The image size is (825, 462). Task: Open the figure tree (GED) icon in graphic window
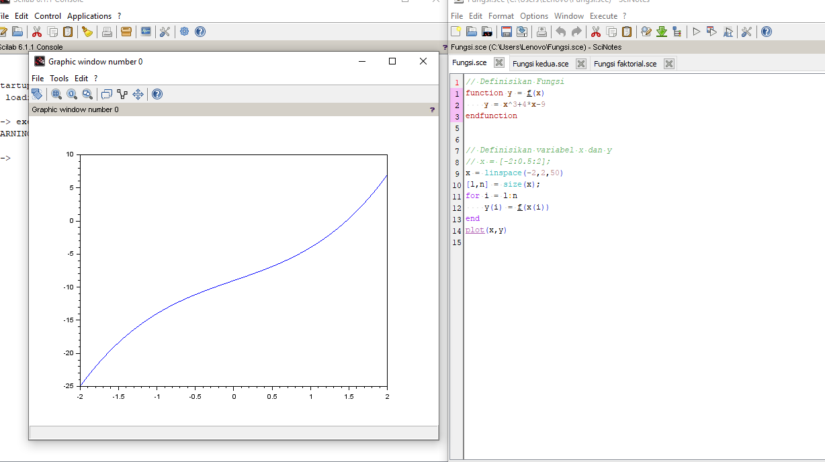click(122, 94)
